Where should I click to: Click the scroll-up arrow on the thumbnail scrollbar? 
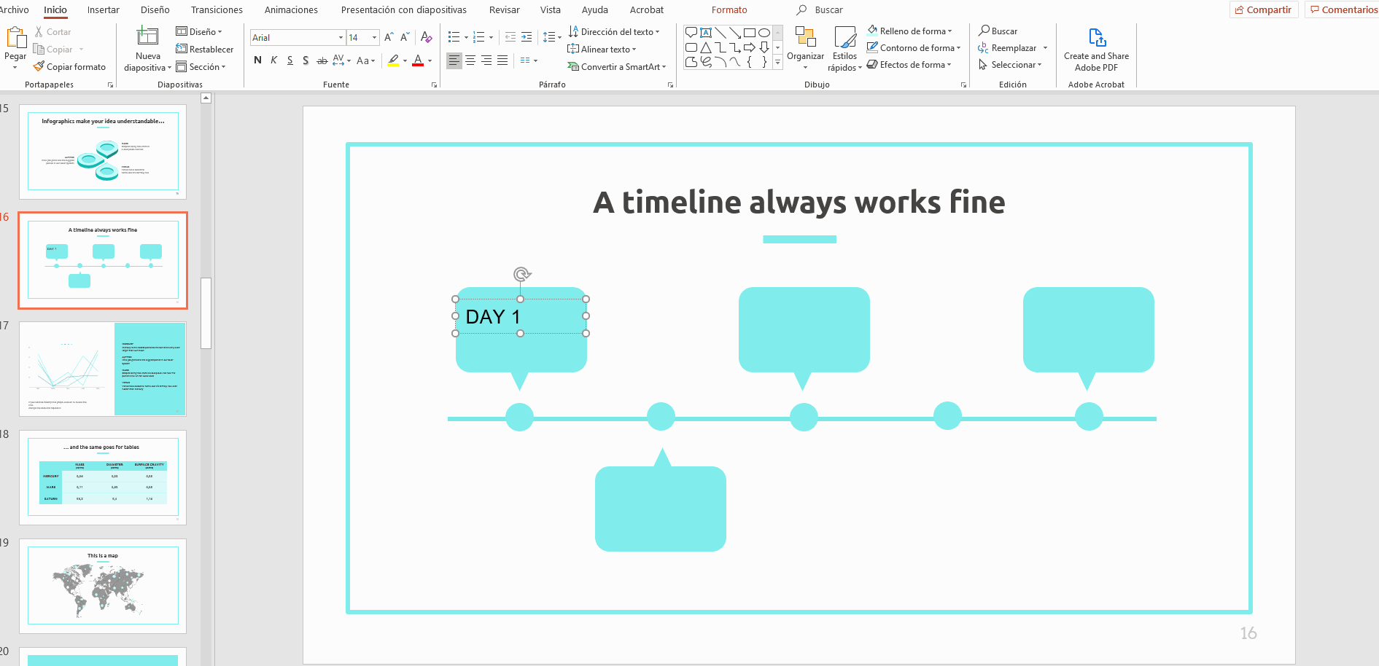[206, 98]
